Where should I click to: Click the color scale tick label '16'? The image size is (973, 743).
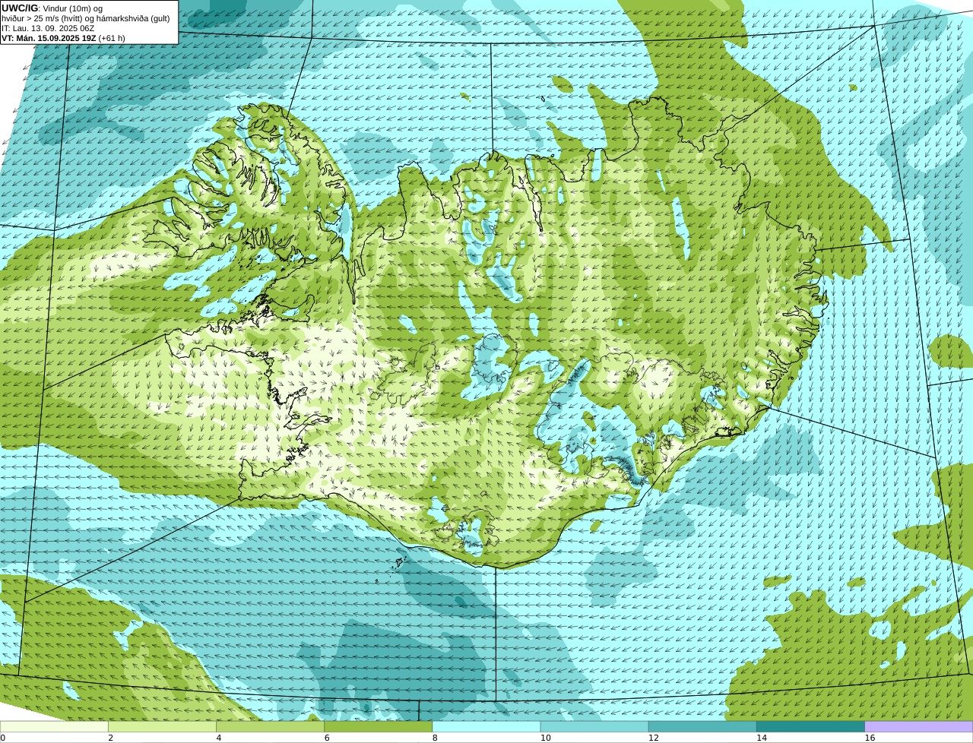pos(870,738)
